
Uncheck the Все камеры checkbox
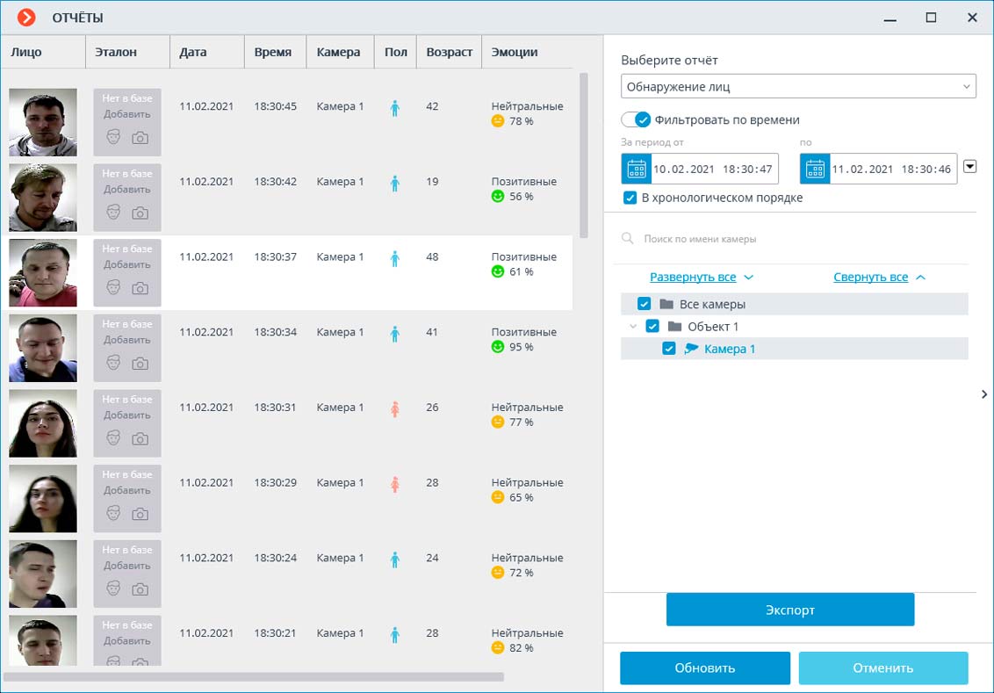[x=644, y=304]
